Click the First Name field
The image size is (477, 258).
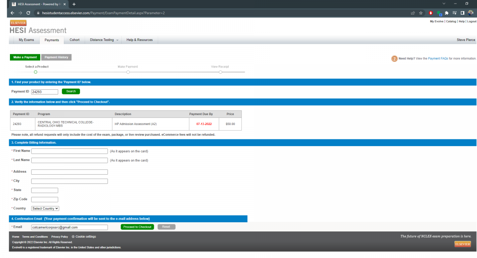70,151
